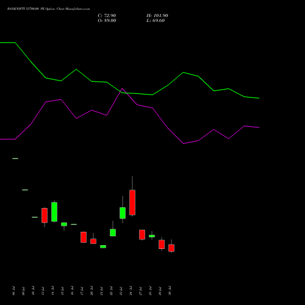The image size is (305, 305).
Task: Click the last red candle above 30 Jul
Action: point(171,248)
